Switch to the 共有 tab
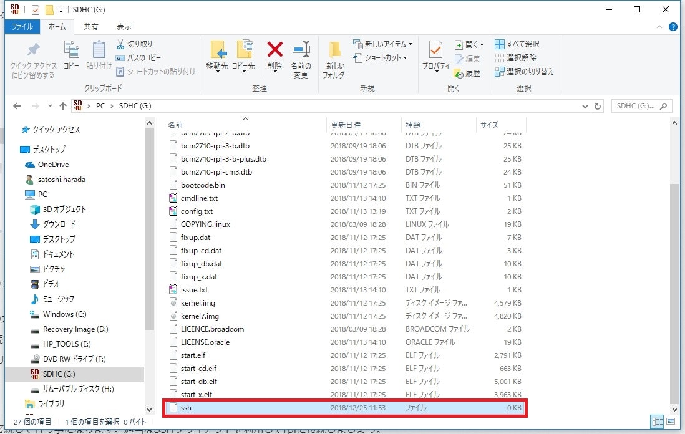Screen dimensions: 685x434 [91, 27]
